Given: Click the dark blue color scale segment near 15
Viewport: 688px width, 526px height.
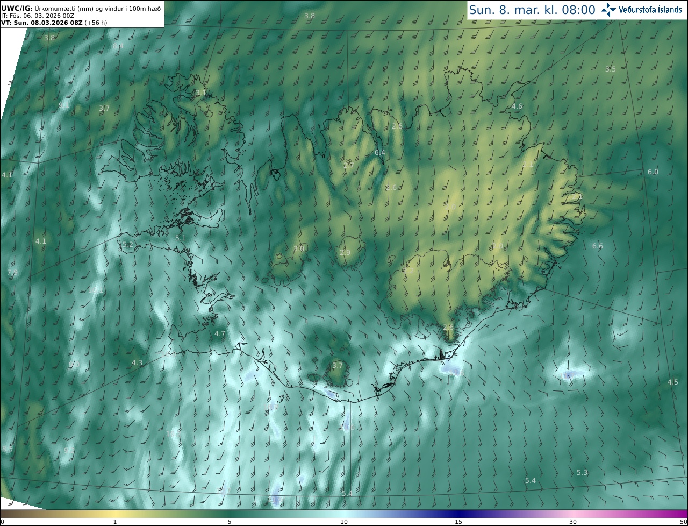Looking at the screenshot, I should (458, 514).
